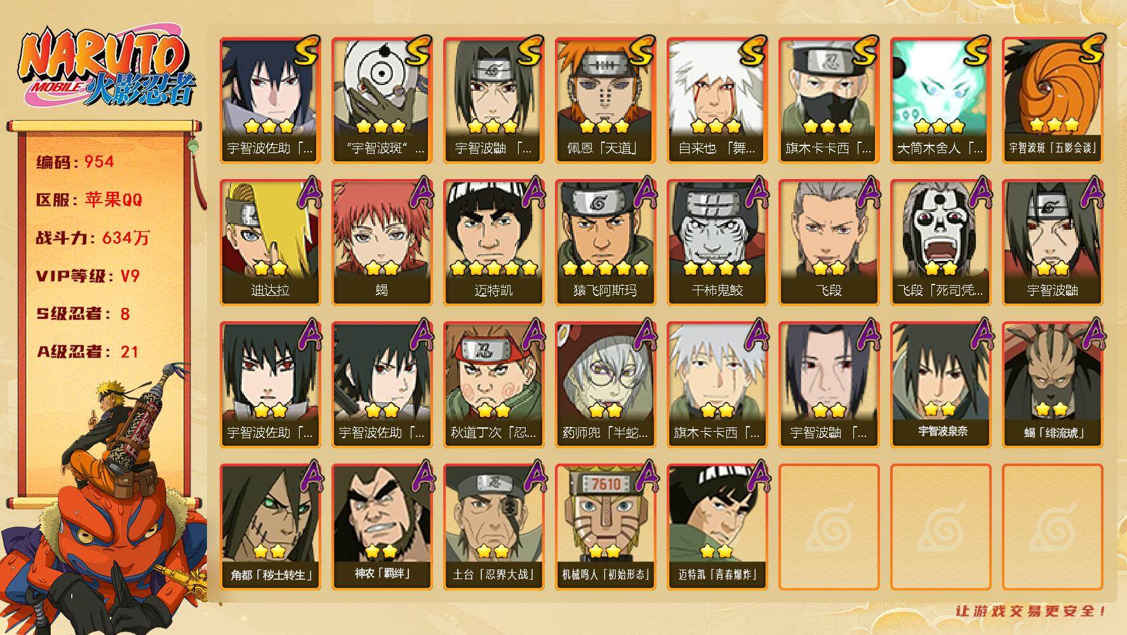Click the 战斗力 634万 stat line
Screen dimensions: 1127x635
tap(93, 238)
